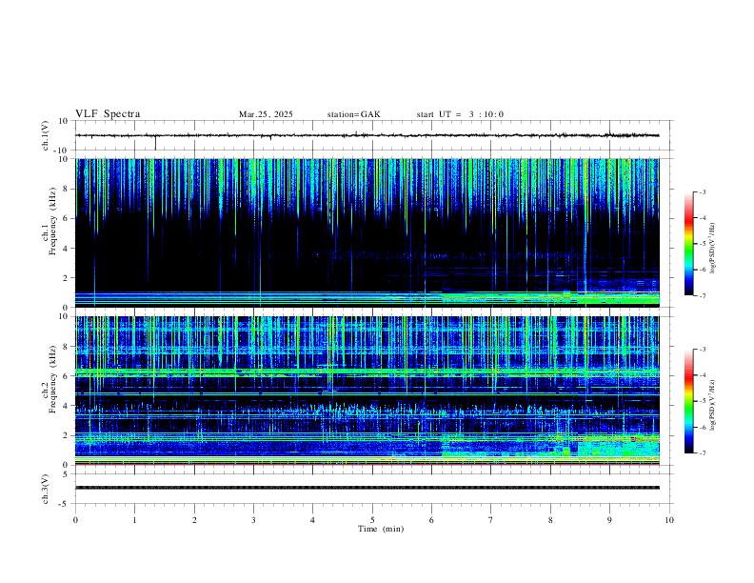Viewport: 754px width, 583px height.
Task: Click the lower colorbar 'log(PSD)(V²/Hz)' label
Action: [712, 405]
